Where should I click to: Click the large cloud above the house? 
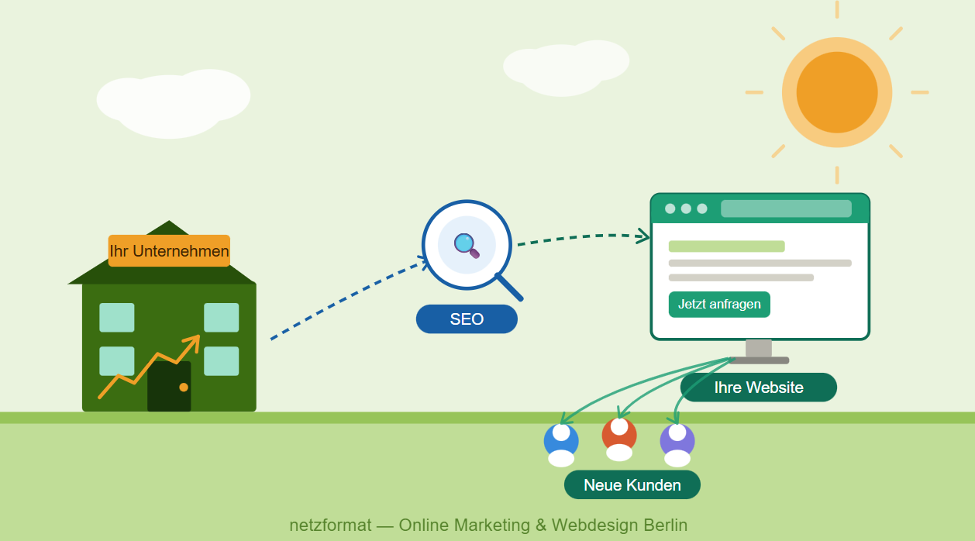(x=172, y=102)
